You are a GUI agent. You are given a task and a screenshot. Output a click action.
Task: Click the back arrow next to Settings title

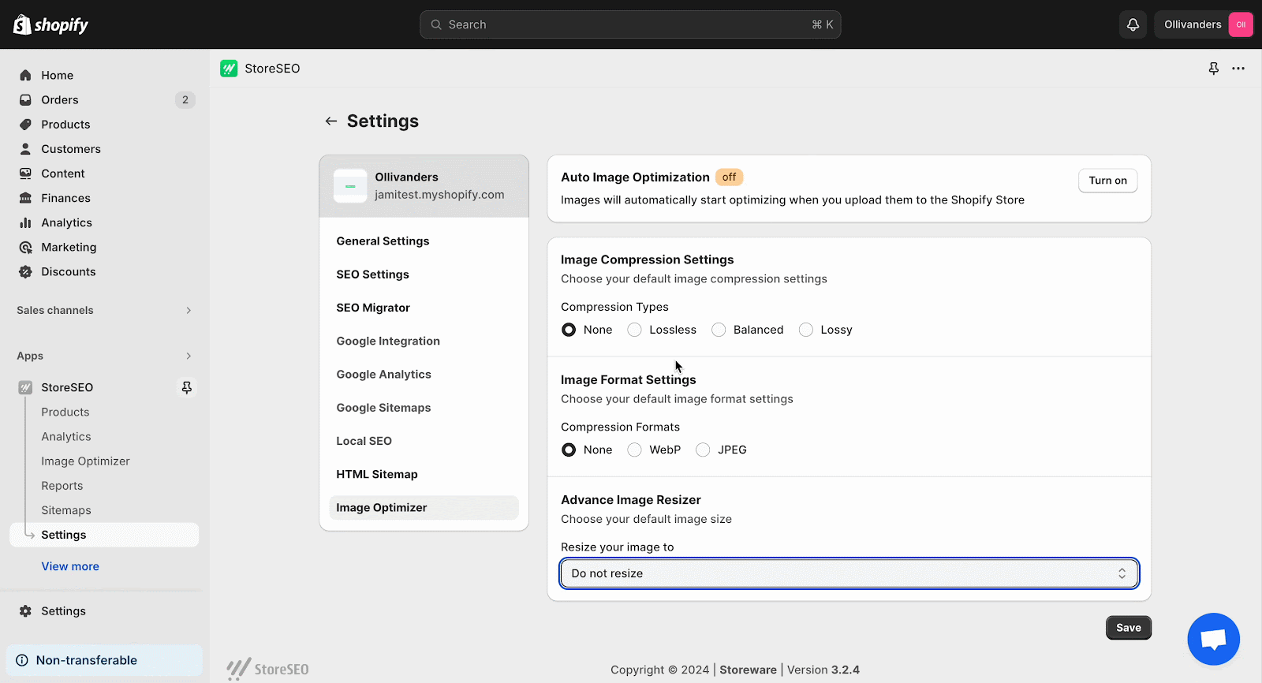point(331,121)
